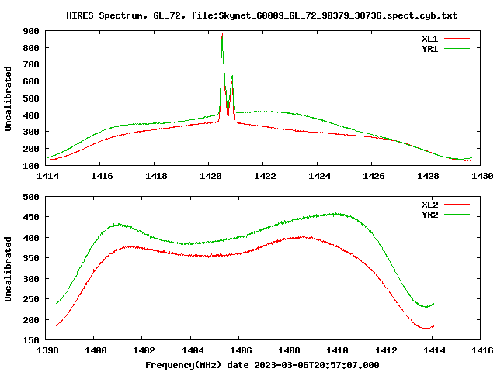Click the green line sample beside YR2
This screenshot has width=497, height=372.
pyautogui.click(x=457, y=214)
